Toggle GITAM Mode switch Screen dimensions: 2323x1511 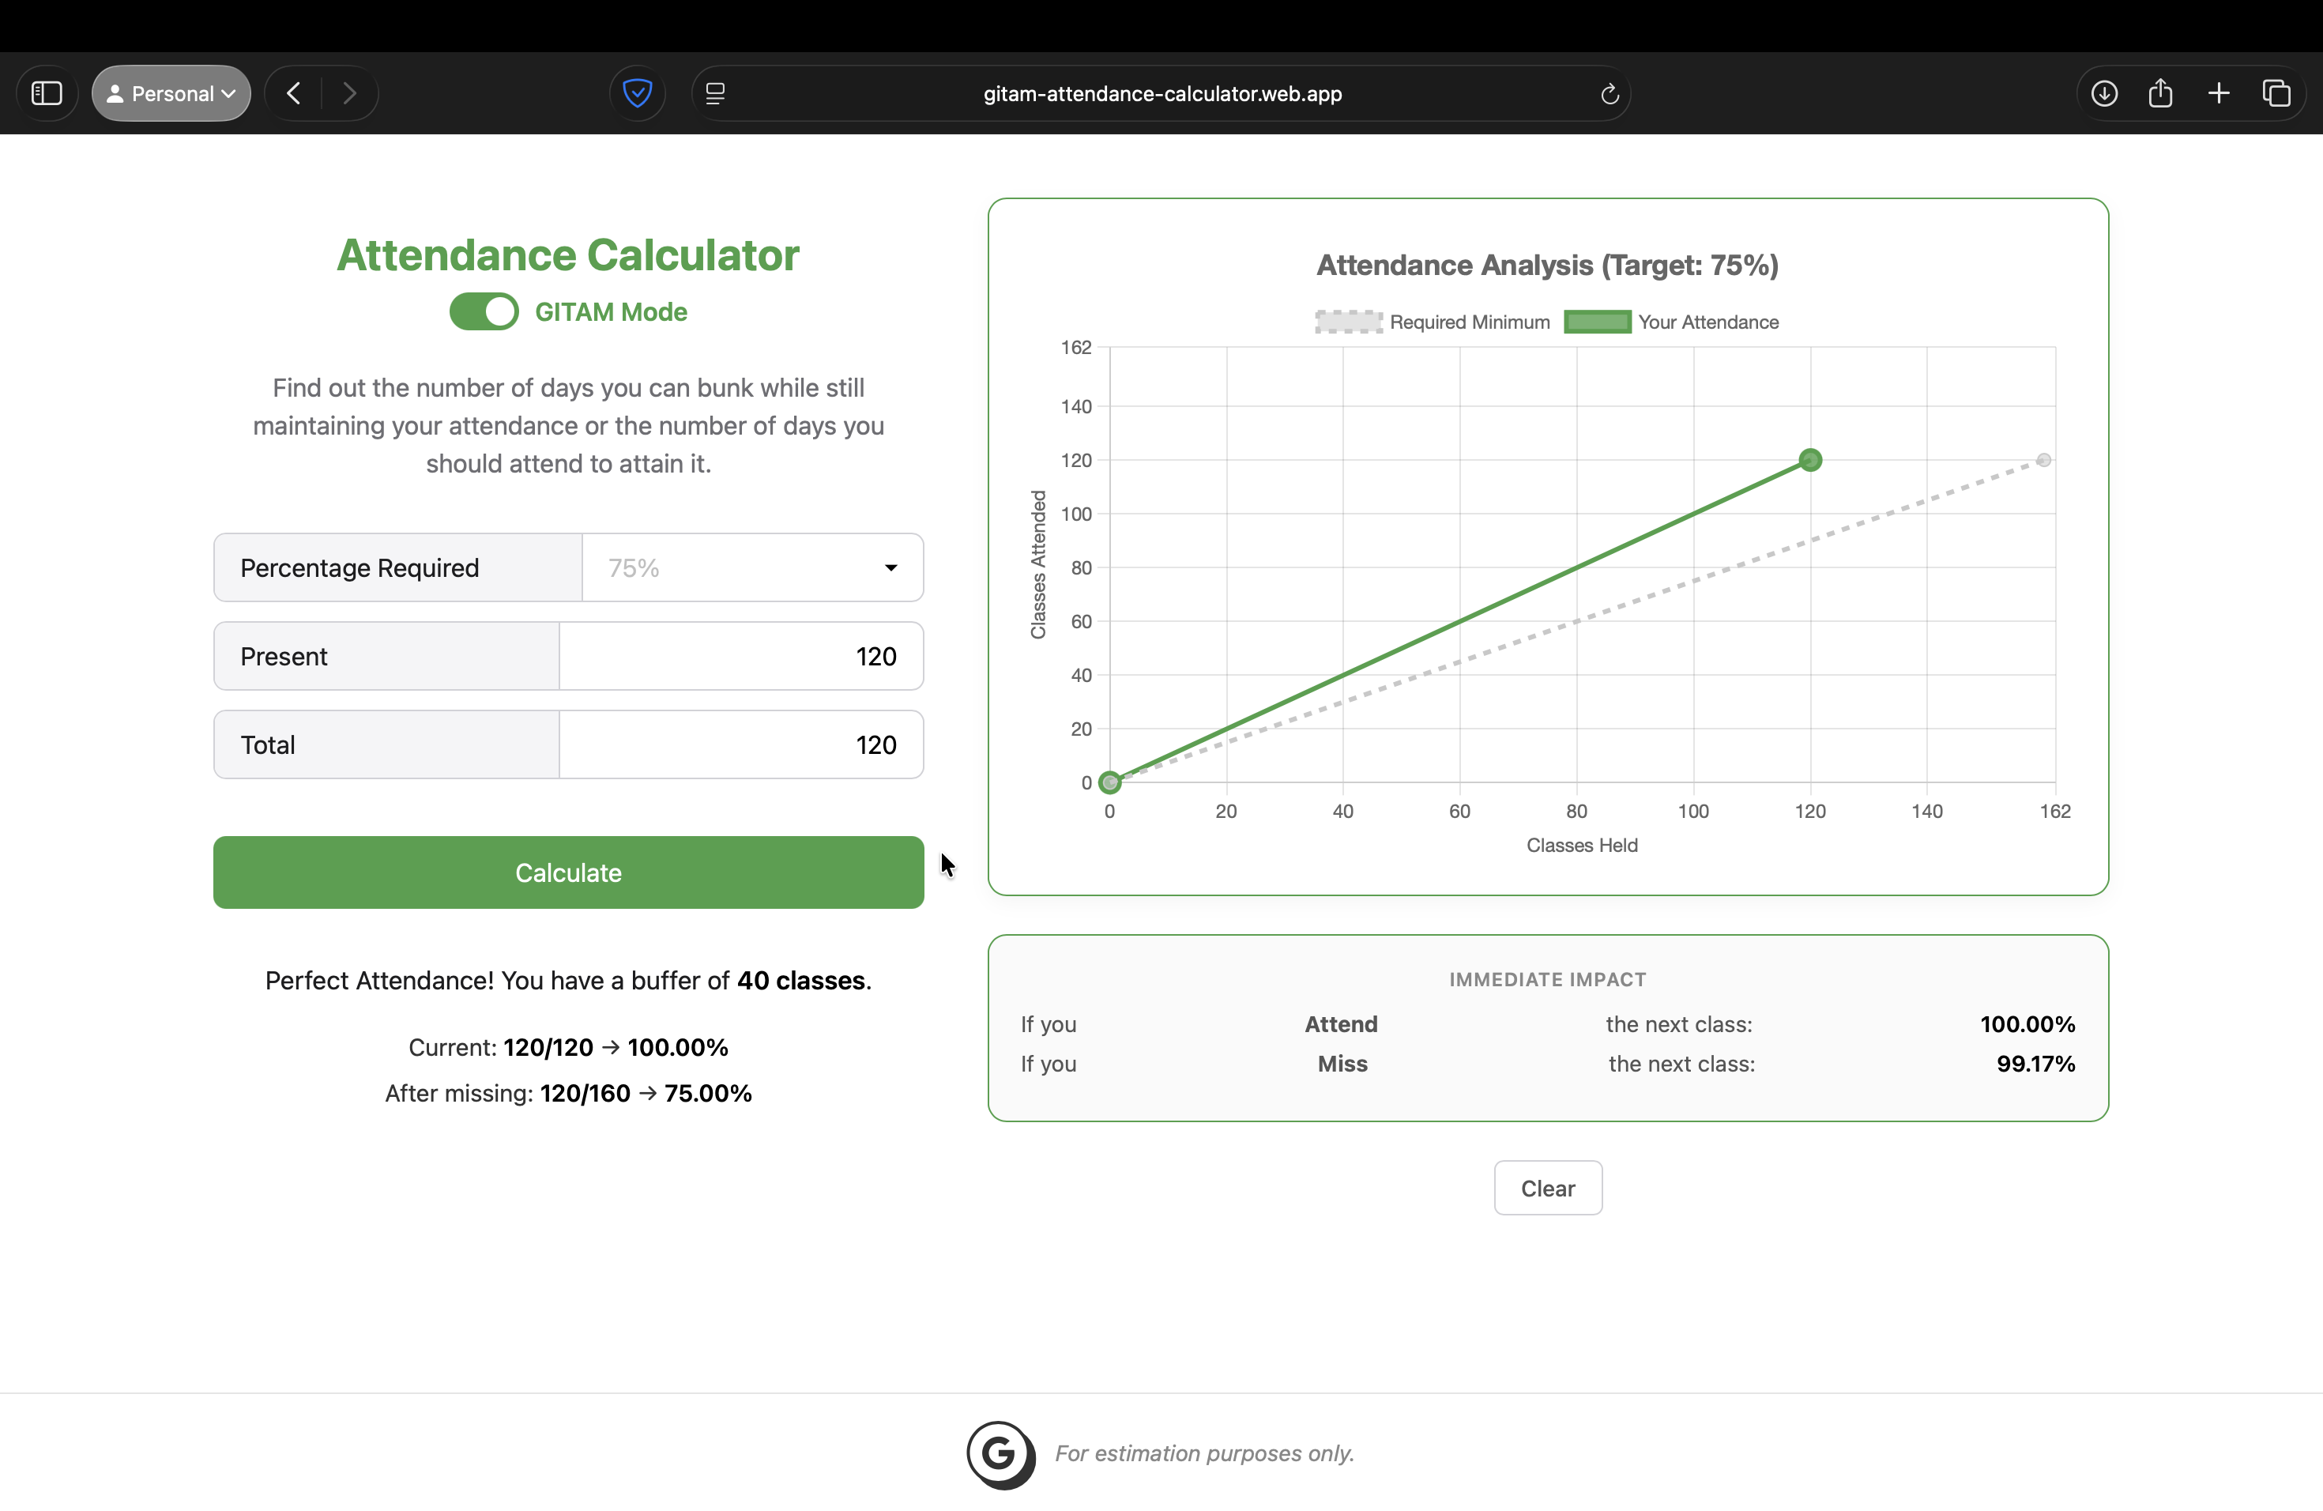[484, 311]
